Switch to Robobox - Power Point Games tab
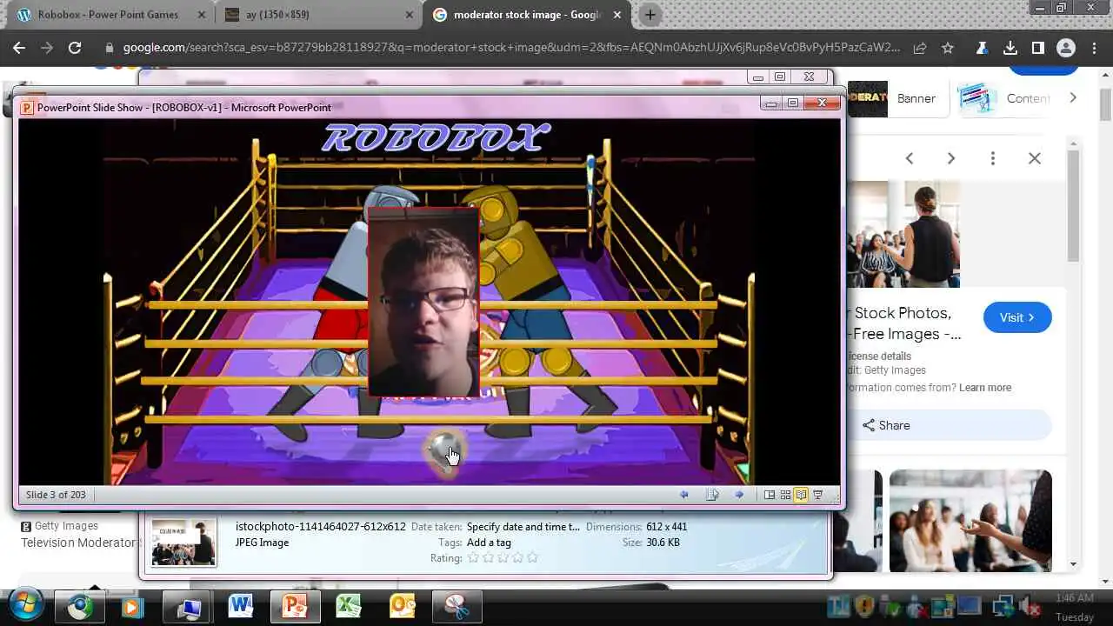 click(x=107, y=15)
